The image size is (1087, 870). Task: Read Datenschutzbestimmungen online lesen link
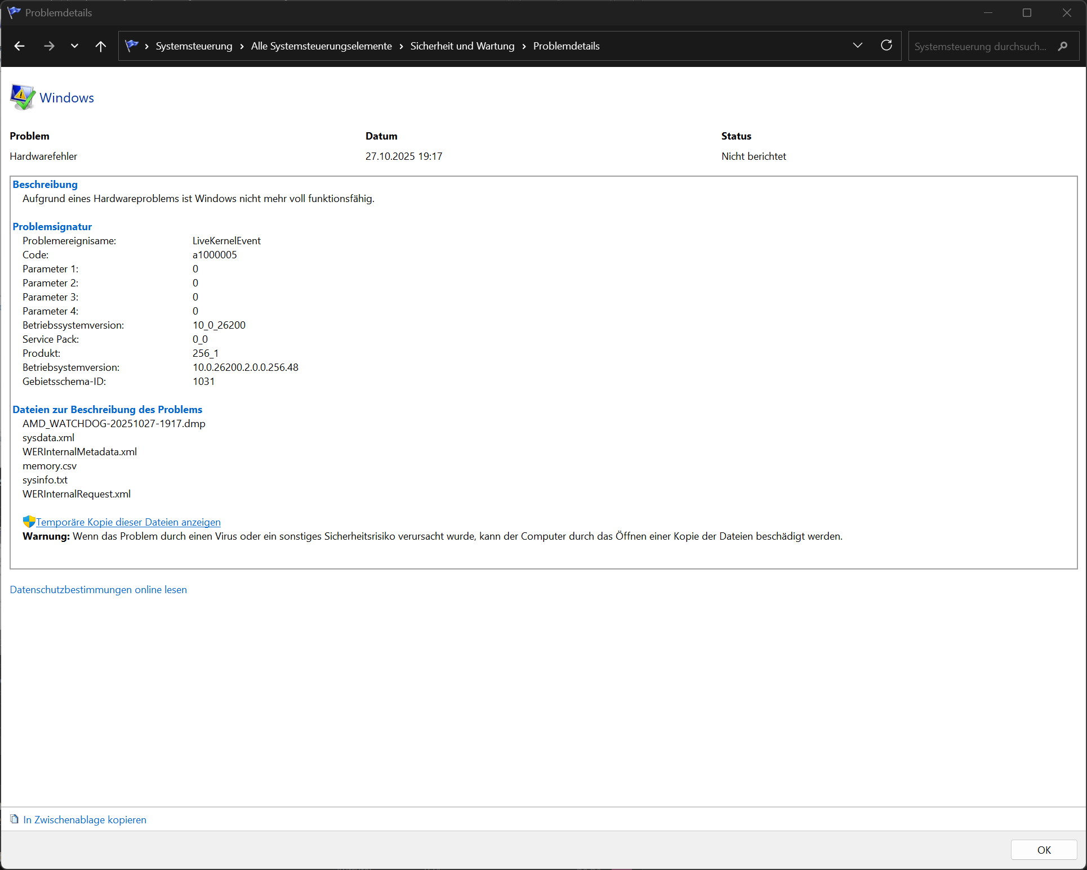coord(98,590)
